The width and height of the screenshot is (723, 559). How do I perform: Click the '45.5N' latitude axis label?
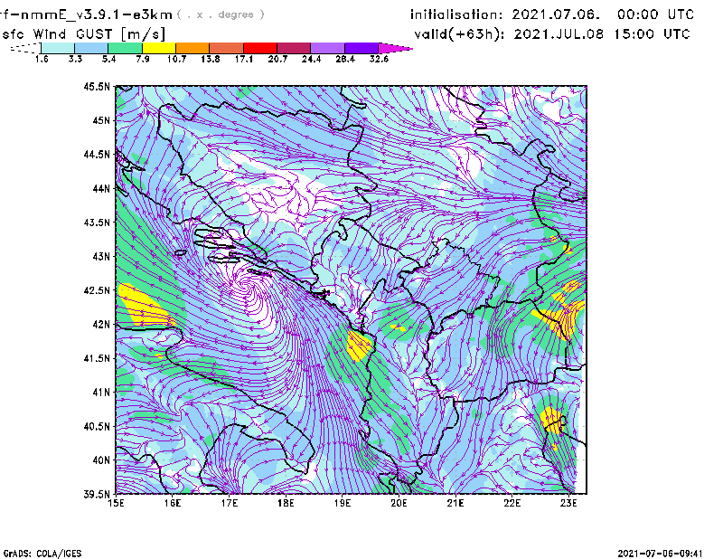(x=97, y=86)
